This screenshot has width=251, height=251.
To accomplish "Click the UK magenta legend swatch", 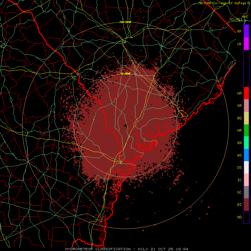I will pyautogui.click(x=246, y=44).
